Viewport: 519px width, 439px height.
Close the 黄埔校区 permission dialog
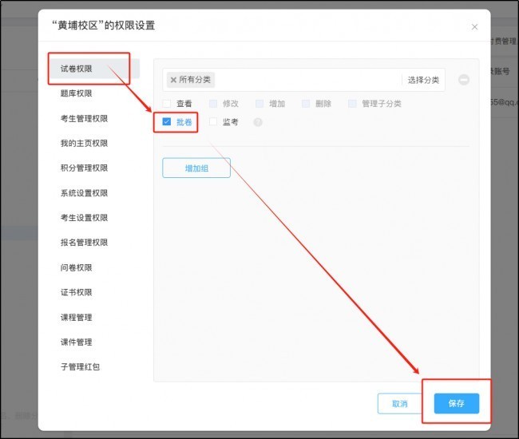point(474,27)
